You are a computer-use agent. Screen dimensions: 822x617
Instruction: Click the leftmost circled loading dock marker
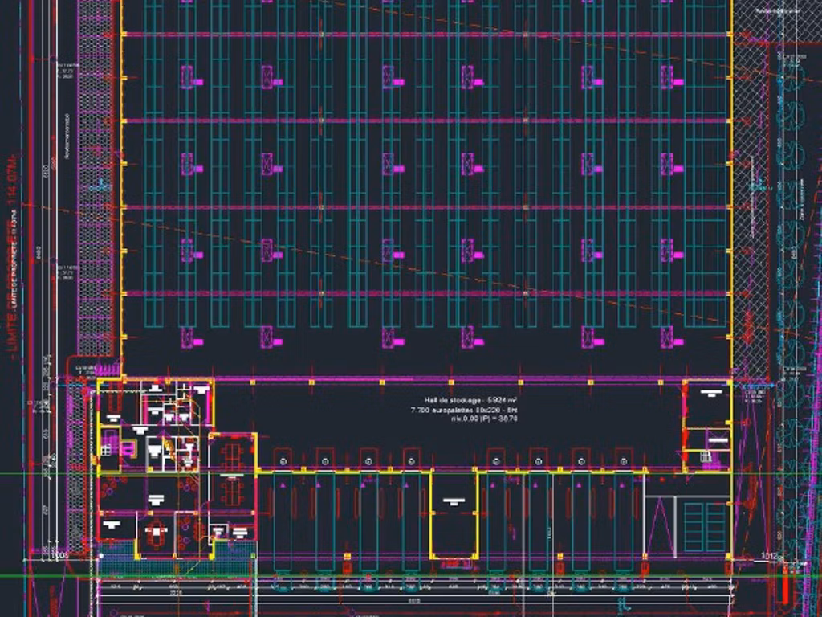coord(283,461)
